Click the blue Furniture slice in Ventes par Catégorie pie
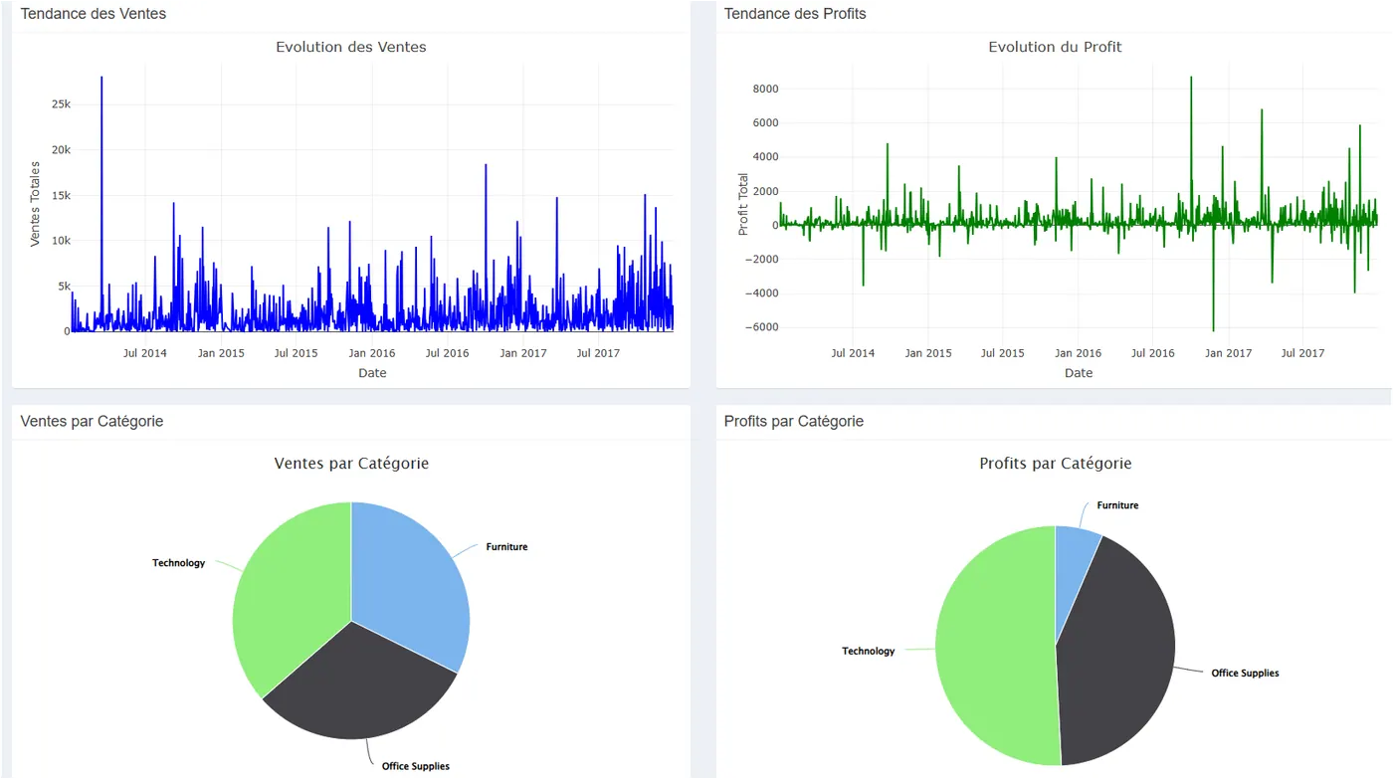Image resolution: width=1393 pixels, height=779 pixels. pyautogui.click(x=408, y=577)
